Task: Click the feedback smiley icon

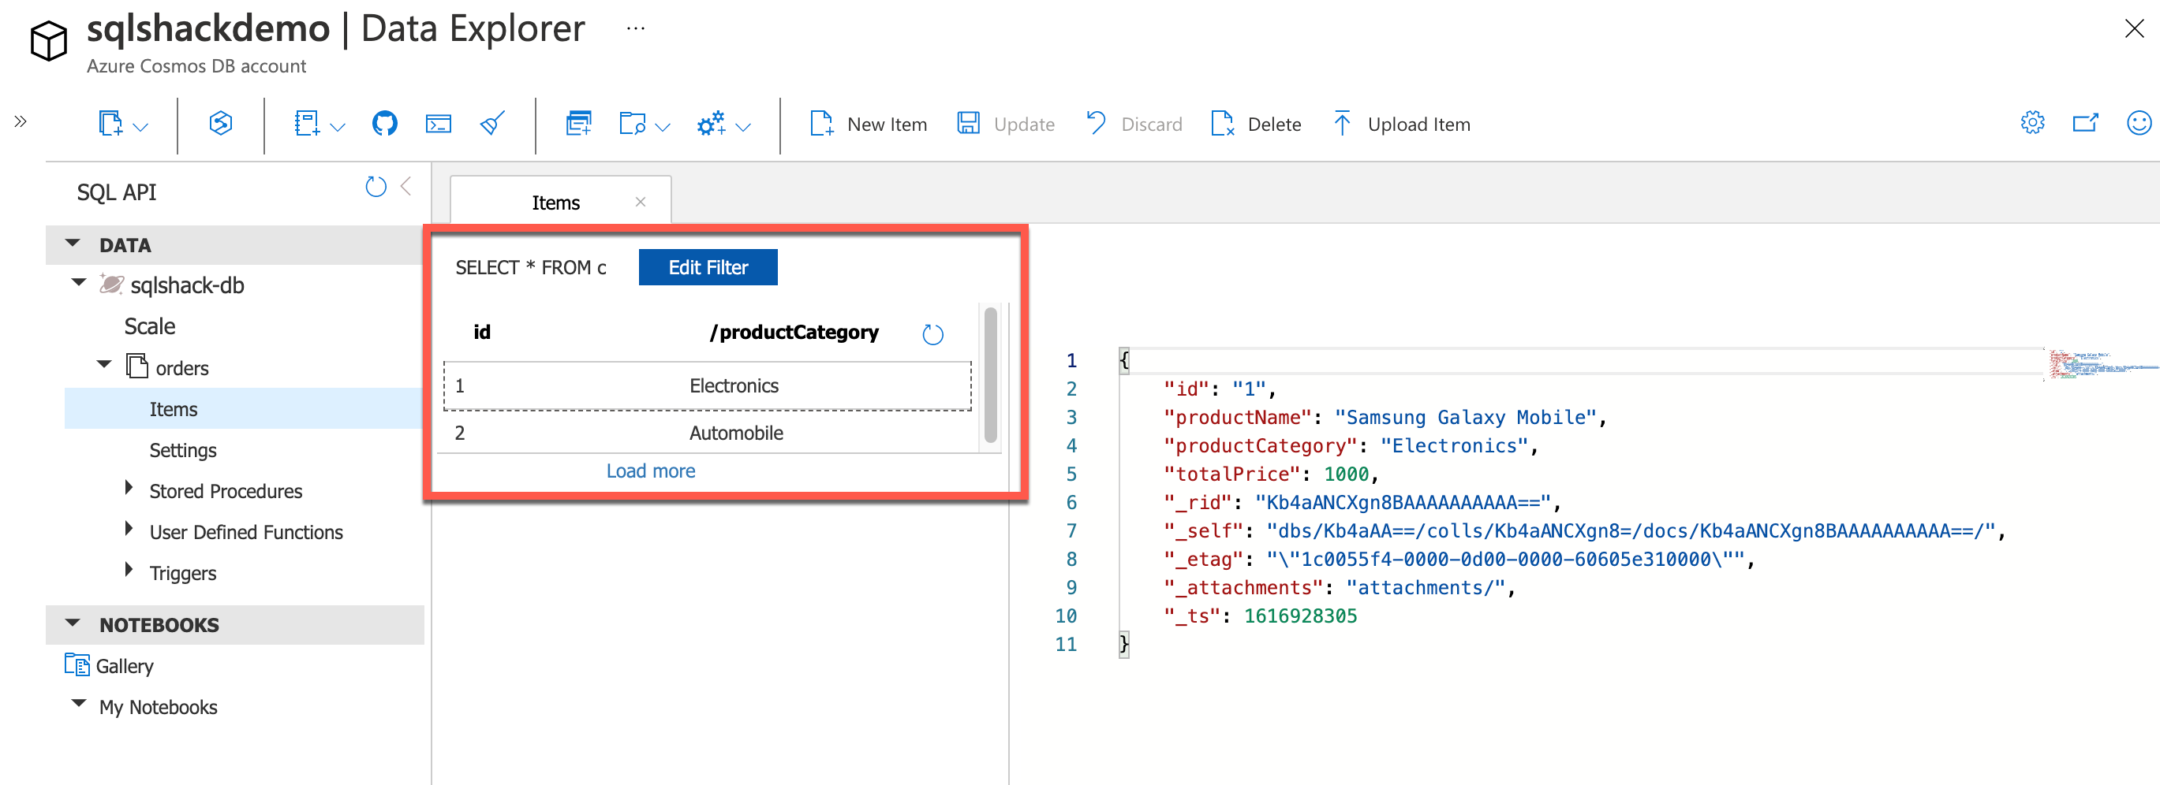Action: click(2138, 123)
